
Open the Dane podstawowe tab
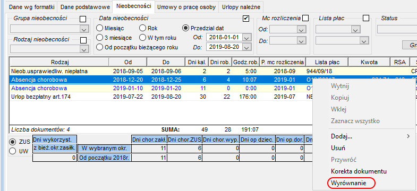tap(85, 7)
